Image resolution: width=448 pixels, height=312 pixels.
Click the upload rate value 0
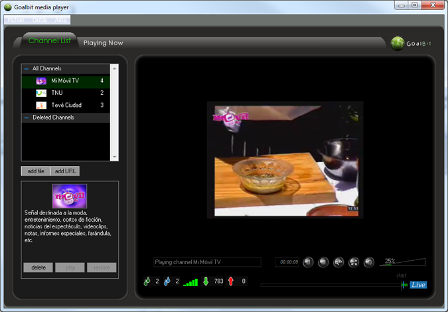point(244,281)
